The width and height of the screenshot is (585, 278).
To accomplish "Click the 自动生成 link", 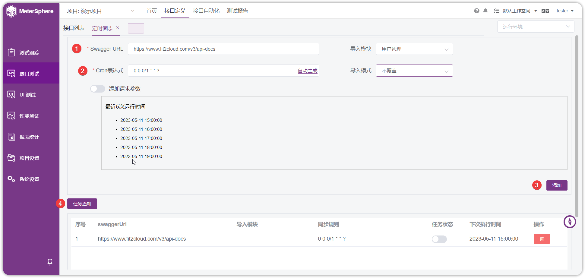I will tap(308, 71).
